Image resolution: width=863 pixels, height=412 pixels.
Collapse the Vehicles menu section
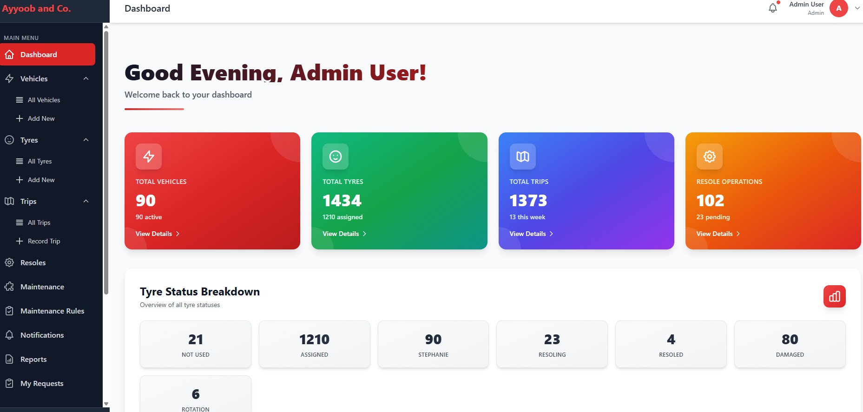pos(86,78)
